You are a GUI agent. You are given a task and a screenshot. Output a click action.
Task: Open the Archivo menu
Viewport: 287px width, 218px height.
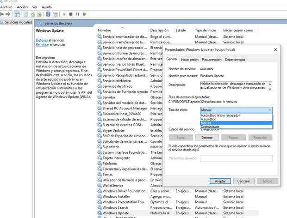coord(6,7)
